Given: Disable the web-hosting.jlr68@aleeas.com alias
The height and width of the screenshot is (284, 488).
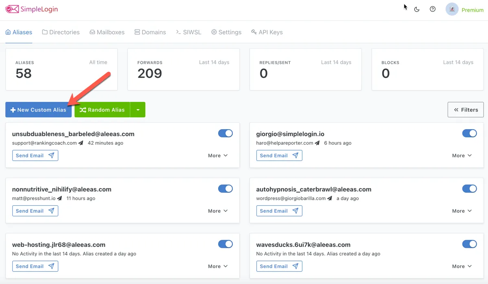Looking at the screenshot, I should (225, 244).
